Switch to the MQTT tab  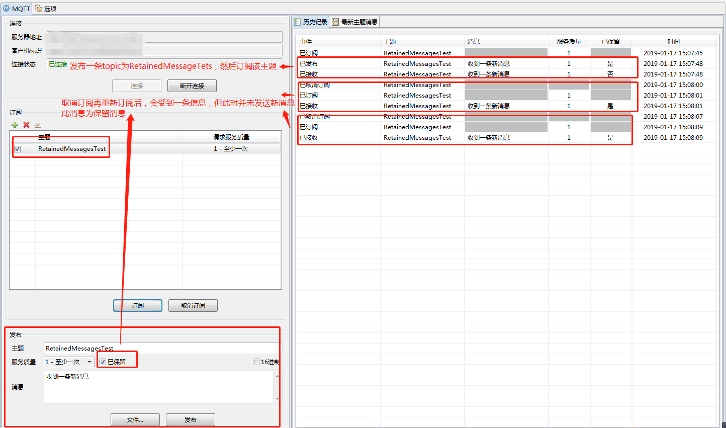click(x=17, y=9)
